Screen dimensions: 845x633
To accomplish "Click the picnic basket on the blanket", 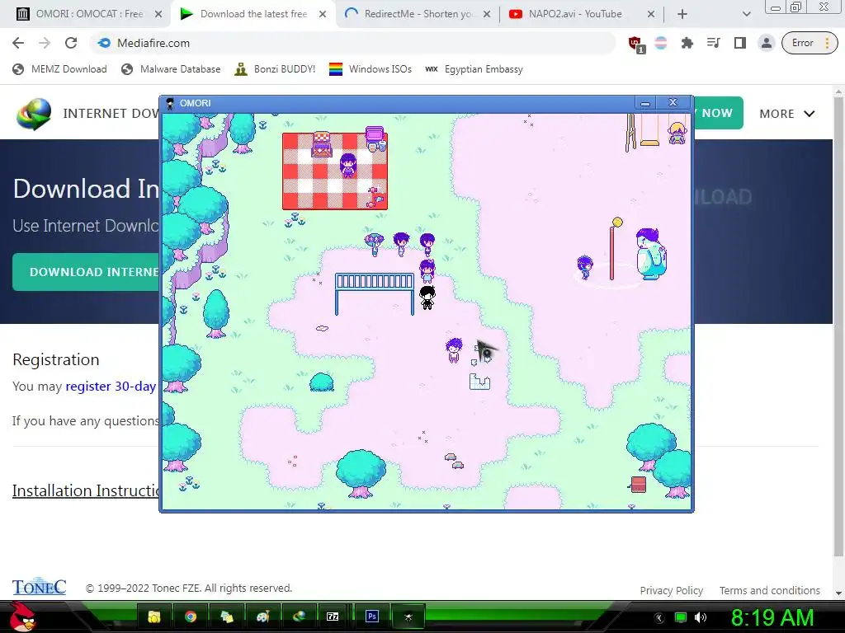I will [322, 145].
